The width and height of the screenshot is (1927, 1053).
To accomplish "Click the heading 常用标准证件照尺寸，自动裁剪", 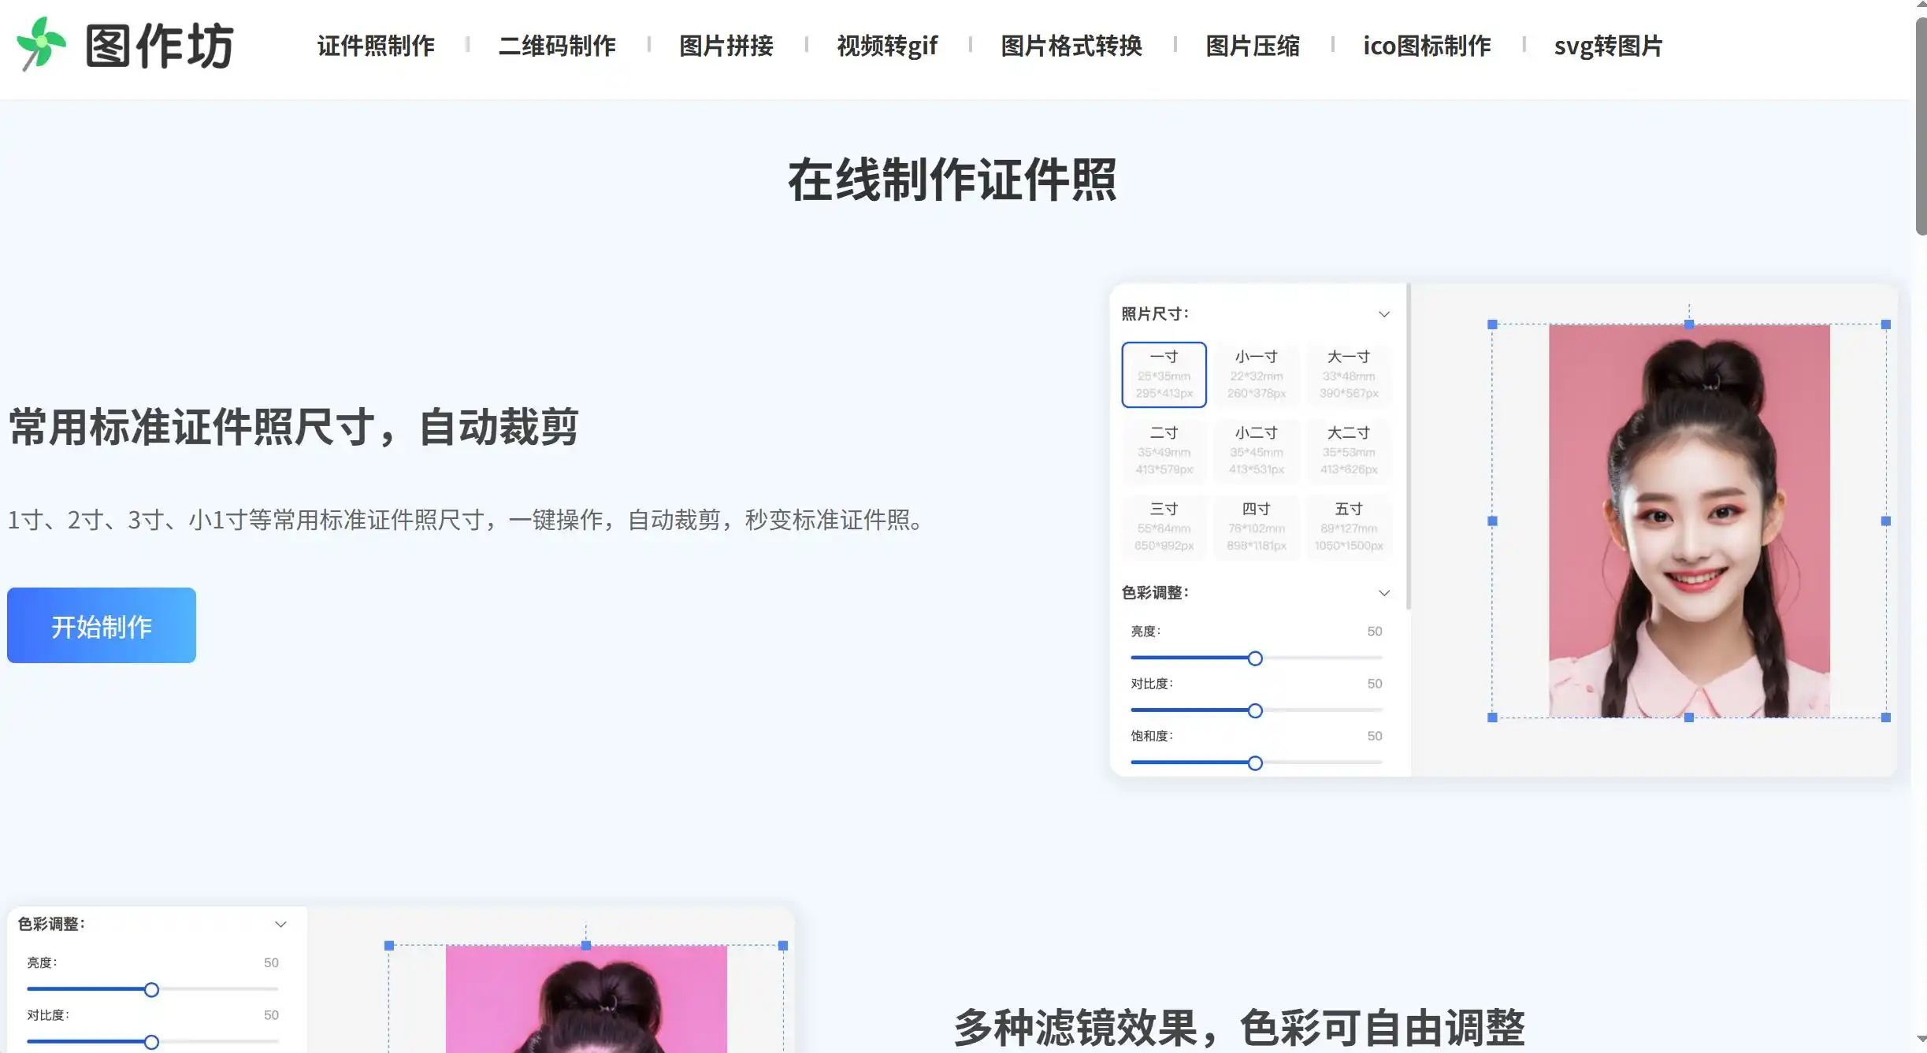I will (x=293, y=427).
